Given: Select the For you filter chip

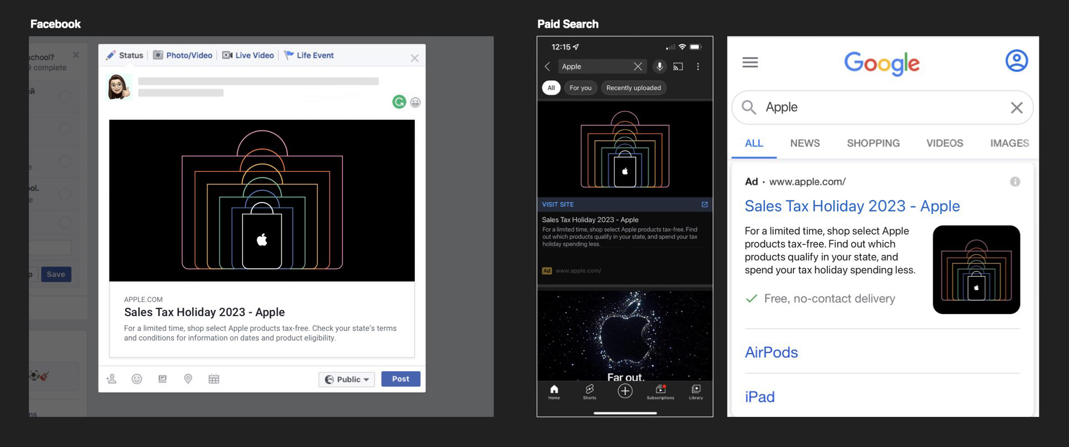Looking at the screenshot, I should pos(580,88).
